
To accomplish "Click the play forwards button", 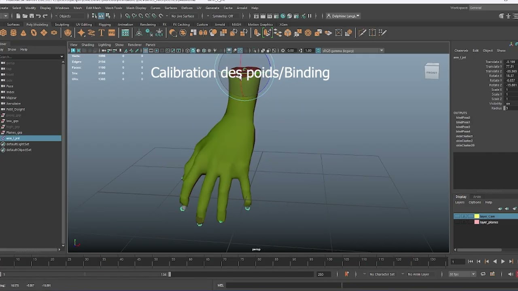I will [503, 261].
